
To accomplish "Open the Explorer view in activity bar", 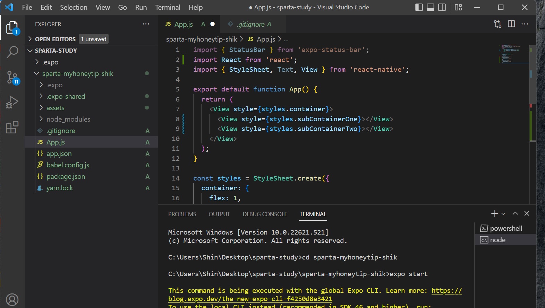I will coord(12,27).
